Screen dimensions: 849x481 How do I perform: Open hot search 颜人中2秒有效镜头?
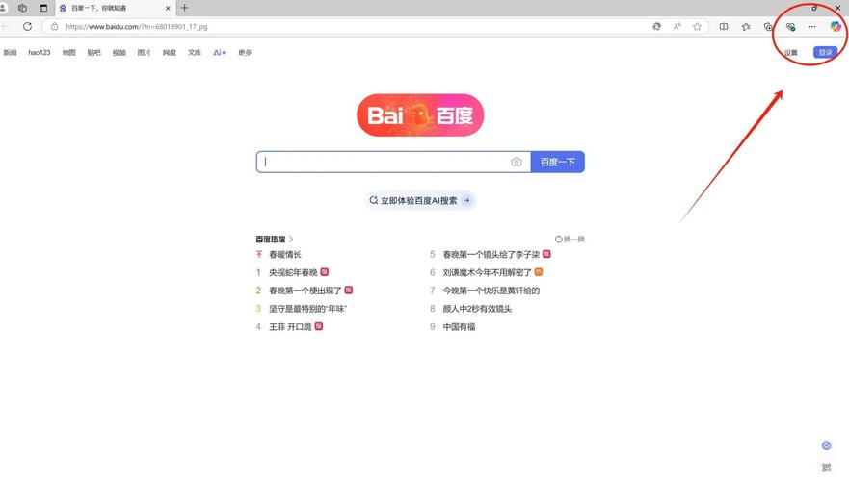tap(477, 309)
